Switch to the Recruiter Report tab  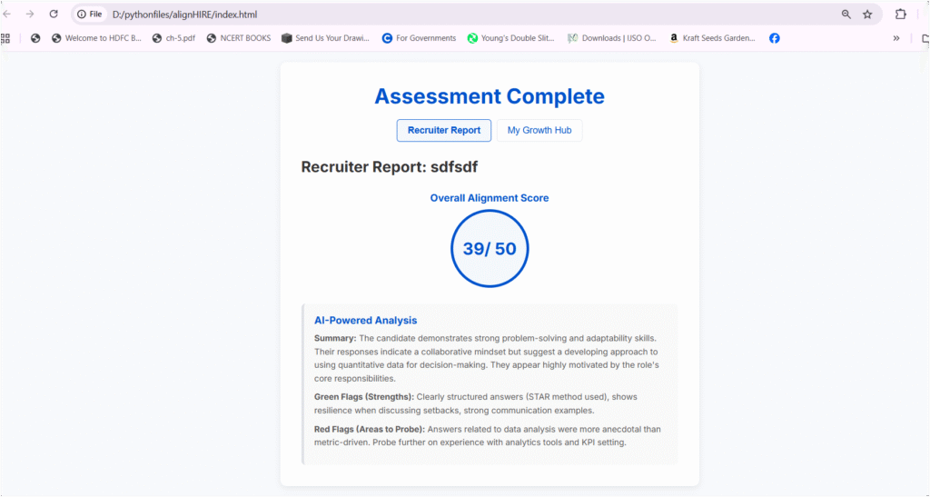coord(443,130)
